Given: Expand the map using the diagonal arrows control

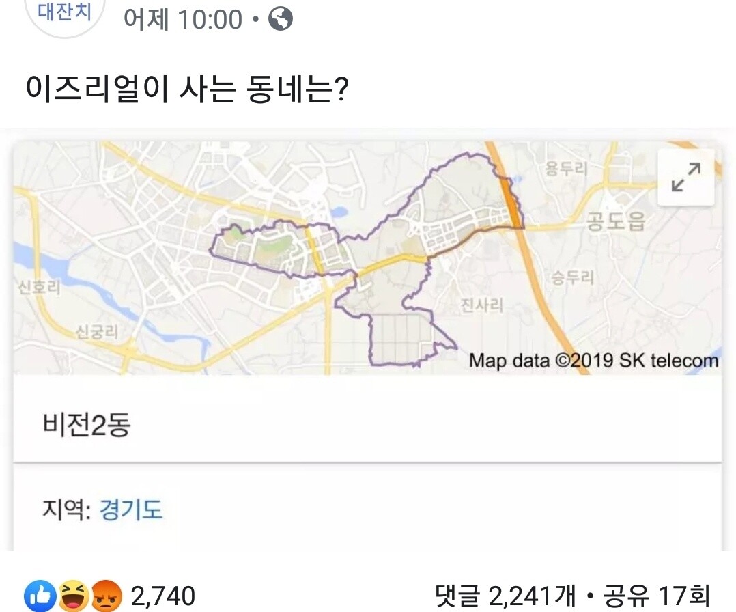Looking at the screenshot, I should 685,176.
